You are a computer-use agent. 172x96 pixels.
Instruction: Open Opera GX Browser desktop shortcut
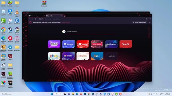point(17,40)
